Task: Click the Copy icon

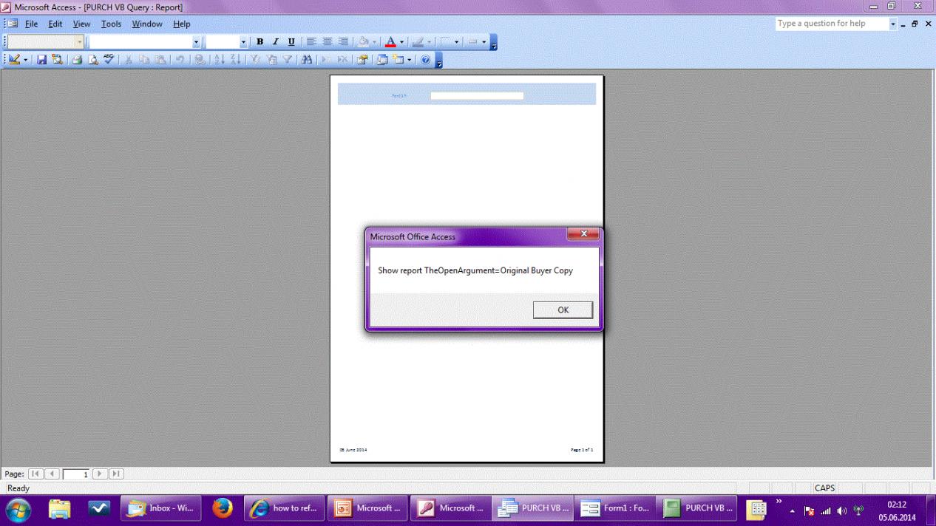Action: tap(145, 60)
